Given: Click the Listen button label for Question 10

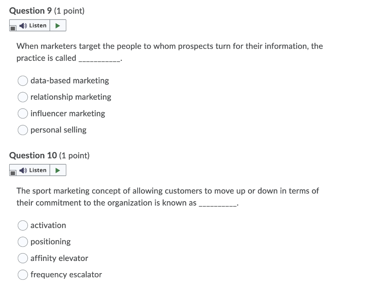Looking at the screenshot, I should coord(37,170).
